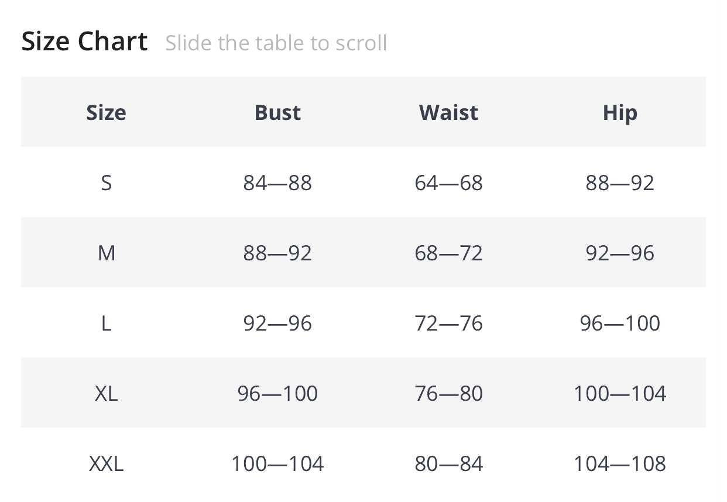
Task: Click the bust value 100—104
Action: click(x=277, y=464)
